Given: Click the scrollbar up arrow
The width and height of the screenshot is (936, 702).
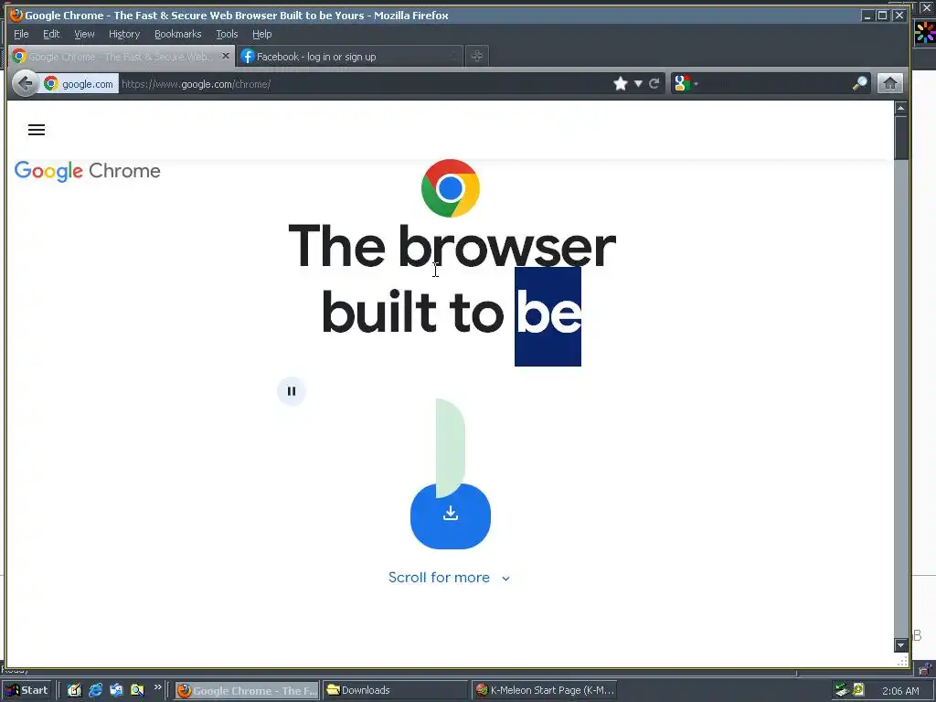Looking at the screenshot, I should click(900, 108).
